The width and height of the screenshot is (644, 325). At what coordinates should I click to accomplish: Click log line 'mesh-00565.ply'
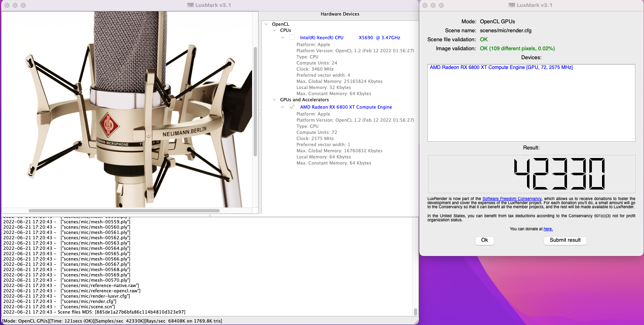67,254
